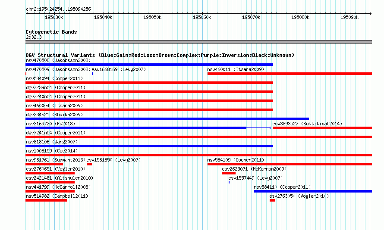Select the 2q32.3 band label
The height and width of the screenshot is (230, 384).
(x=34, y=37)
